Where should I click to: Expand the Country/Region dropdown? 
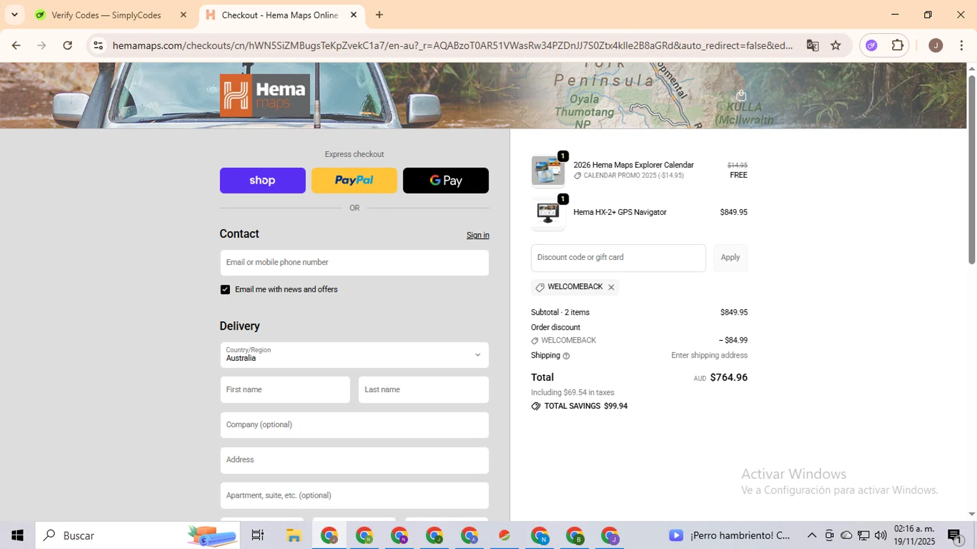tap(354, 355)
